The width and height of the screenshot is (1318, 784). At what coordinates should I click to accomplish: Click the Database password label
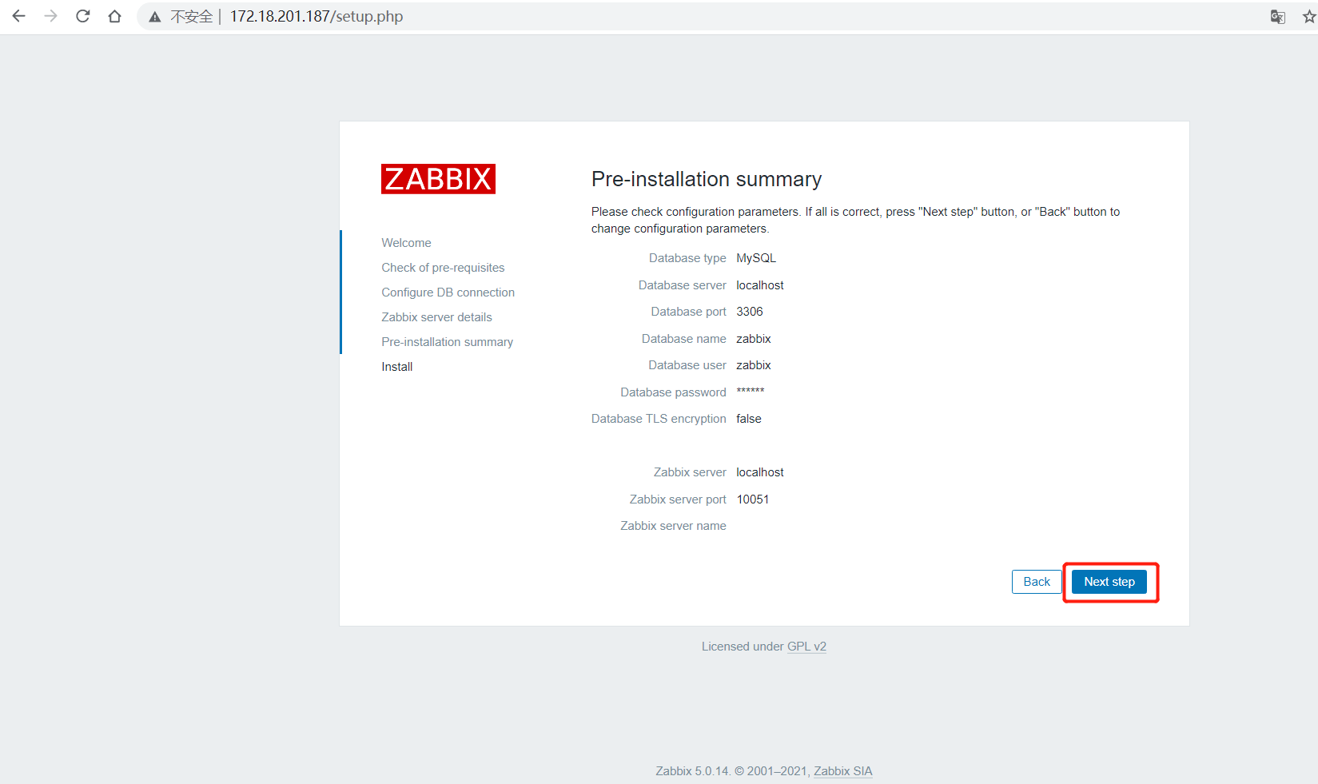coord(673,392)
